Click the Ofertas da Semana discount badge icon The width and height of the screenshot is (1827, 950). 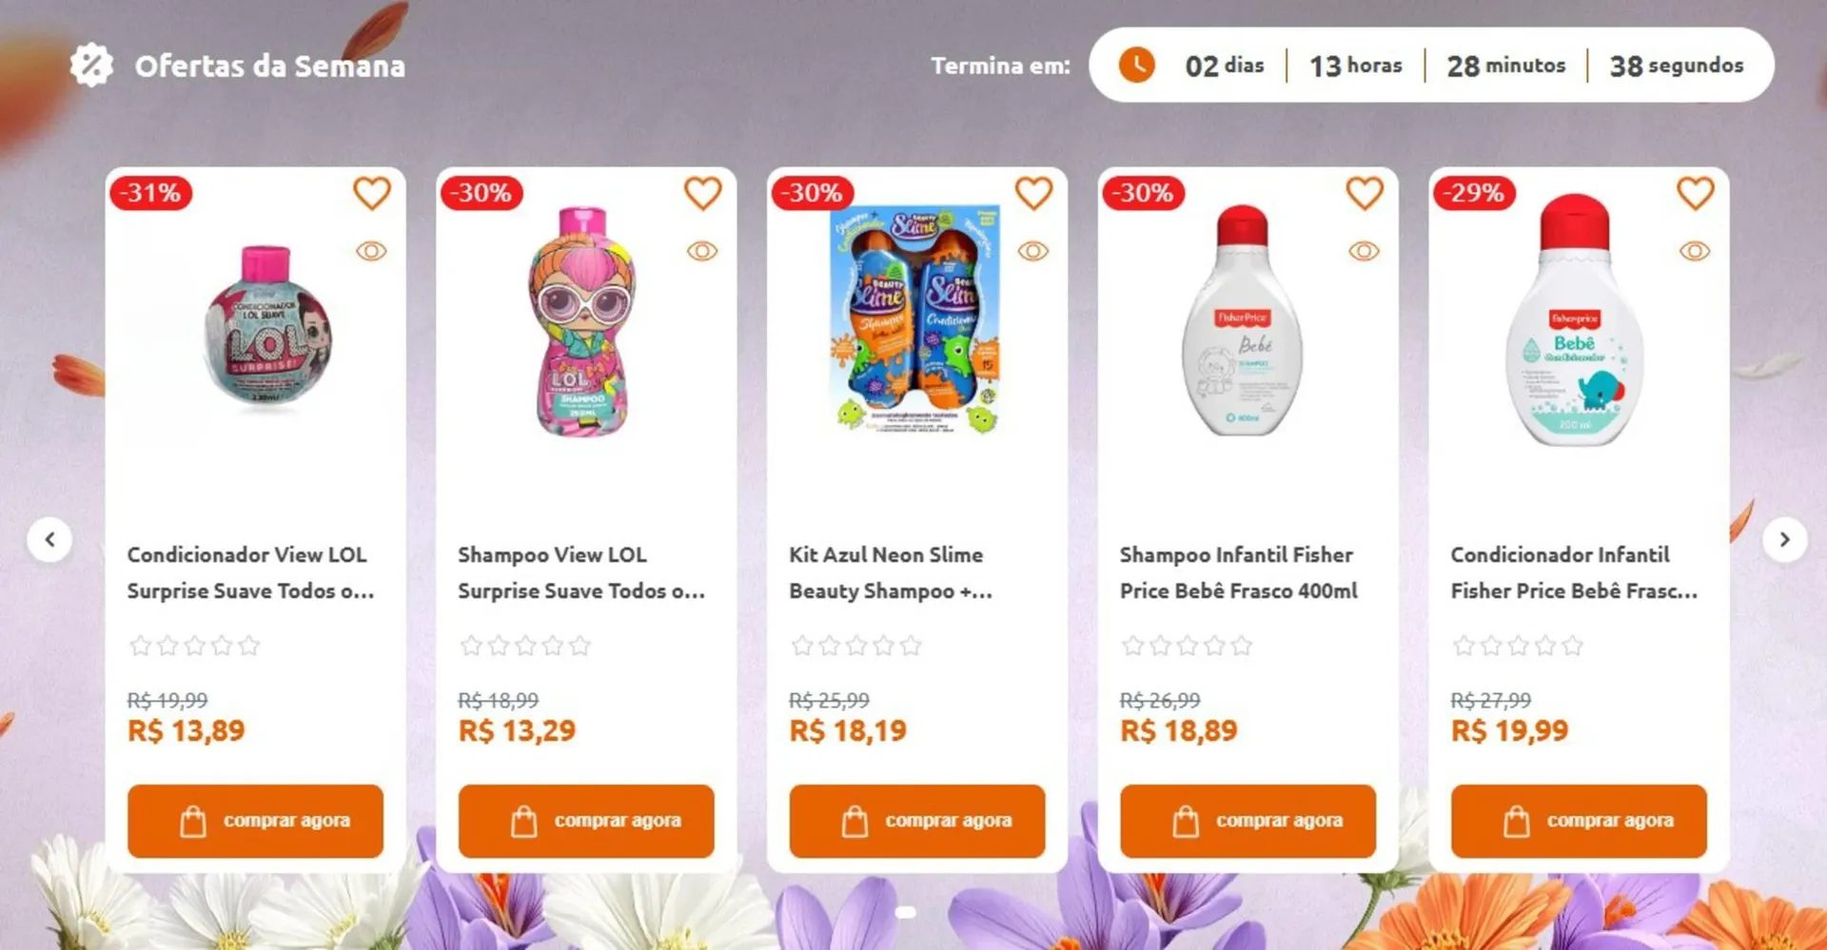point(91,66)
